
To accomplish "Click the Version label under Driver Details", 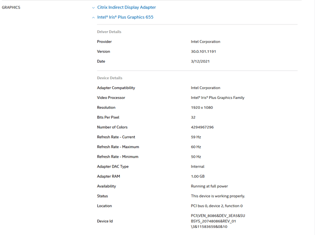I will [104, 52].
